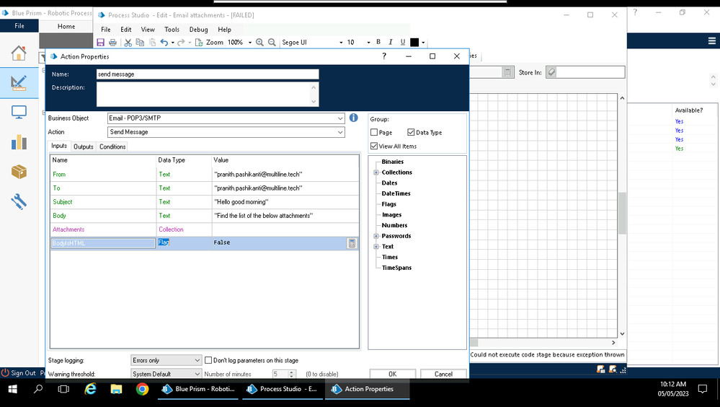
Task: Open the System tools wrench icon
Action: click(x=19, y=201)
